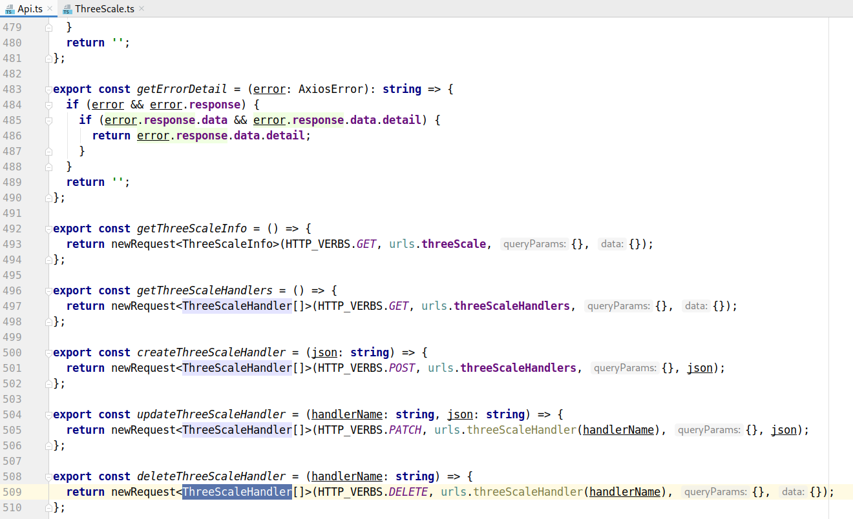The image size is (853, 519).
Task: Collapse updateThreeScaleHandler fold marker at line 504
Action: point(48,414)
